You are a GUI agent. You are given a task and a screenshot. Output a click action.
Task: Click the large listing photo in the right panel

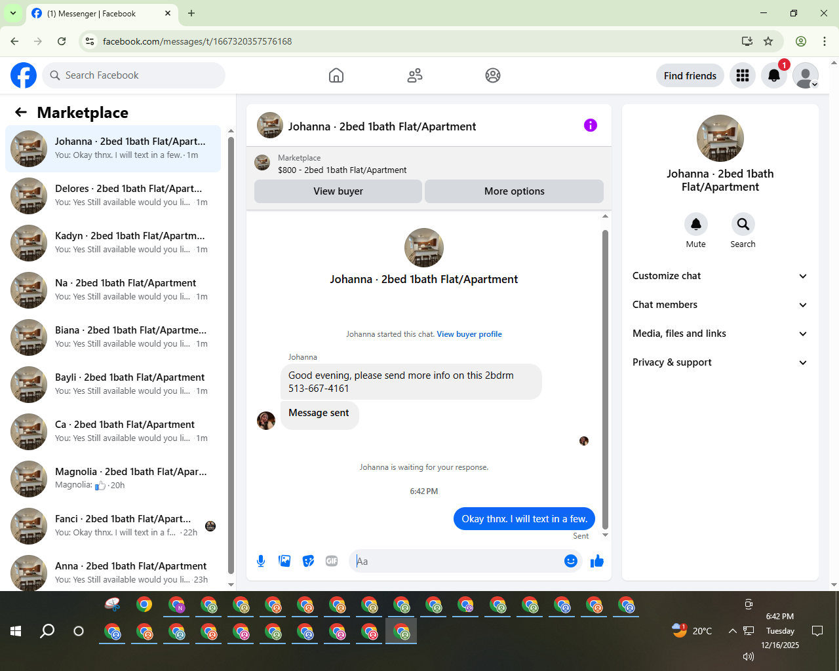click(720, 138)
